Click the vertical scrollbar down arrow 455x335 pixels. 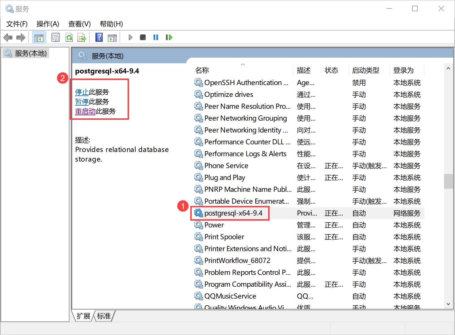[x=449, y=304]
